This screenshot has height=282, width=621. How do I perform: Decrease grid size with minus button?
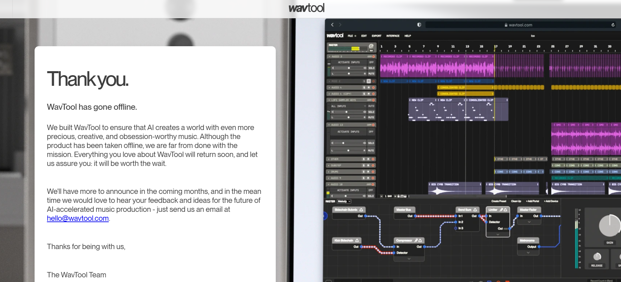click(x=382, y=196)
